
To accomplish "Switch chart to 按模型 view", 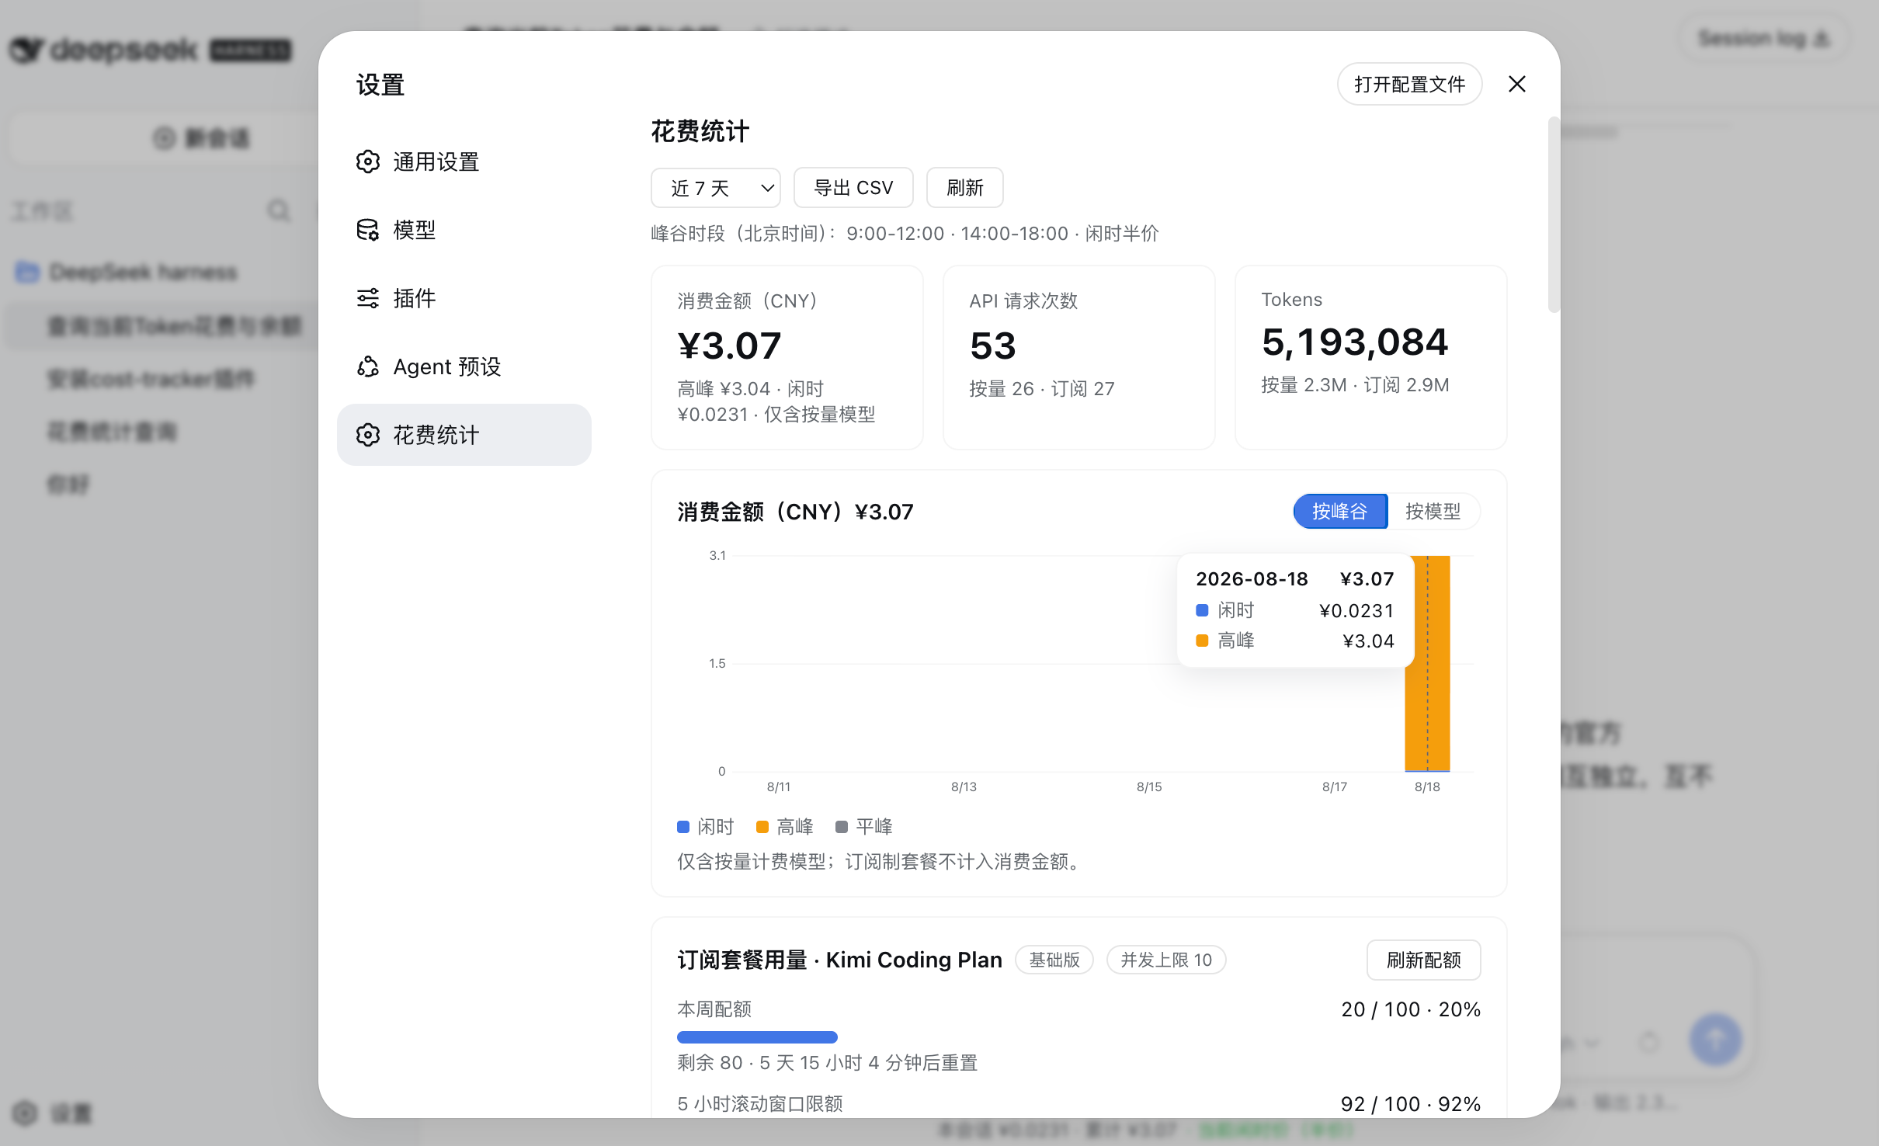I will pos(1433,512).
